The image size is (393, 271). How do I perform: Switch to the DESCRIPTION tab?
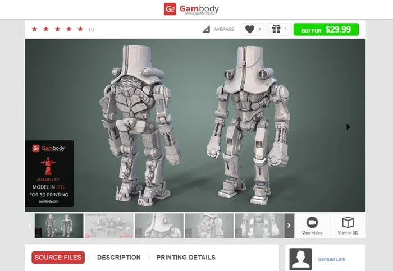(x=119, y=258)
